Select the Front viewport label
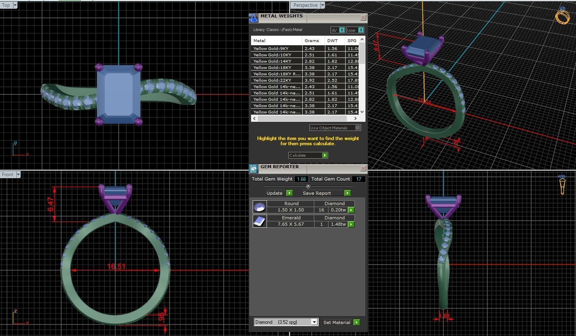576x336 pixels. pos(8,175)
